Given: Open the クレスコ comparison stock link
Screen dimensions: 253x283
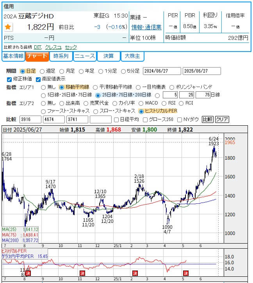Looking at the screenshot, I should (53, 47).
